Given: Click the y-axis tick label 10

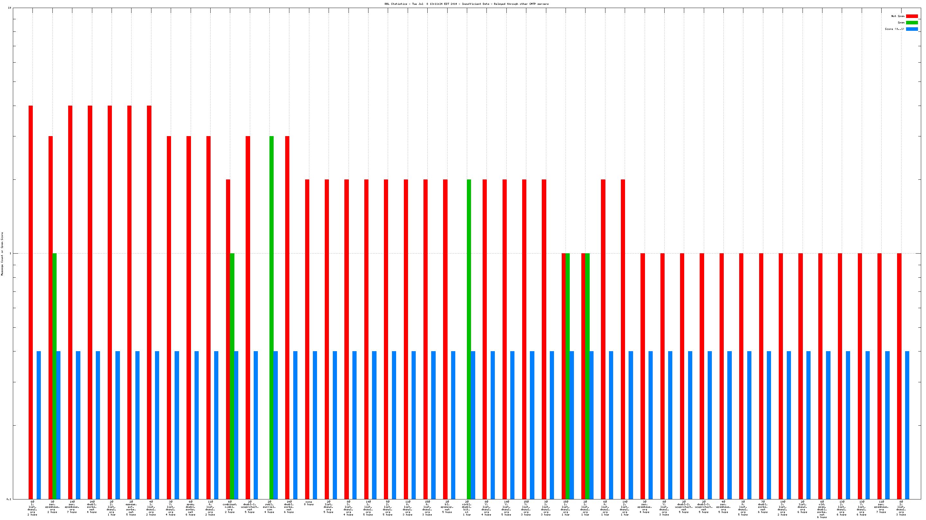Looking at the screenshot, I should 10,7.
